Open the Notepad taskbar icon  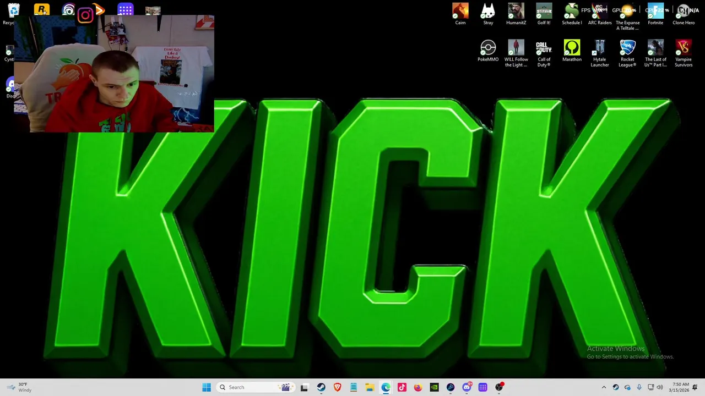[354, 387]
